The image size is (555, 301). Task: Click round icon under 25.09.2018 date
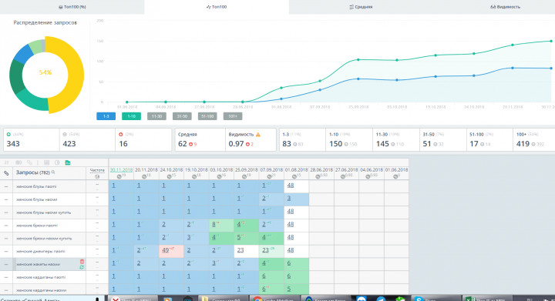pyautogui.click(x=244, y=176)
